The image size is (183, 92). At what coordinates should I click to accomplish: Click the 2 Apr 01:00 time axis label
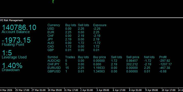(87, 90)
